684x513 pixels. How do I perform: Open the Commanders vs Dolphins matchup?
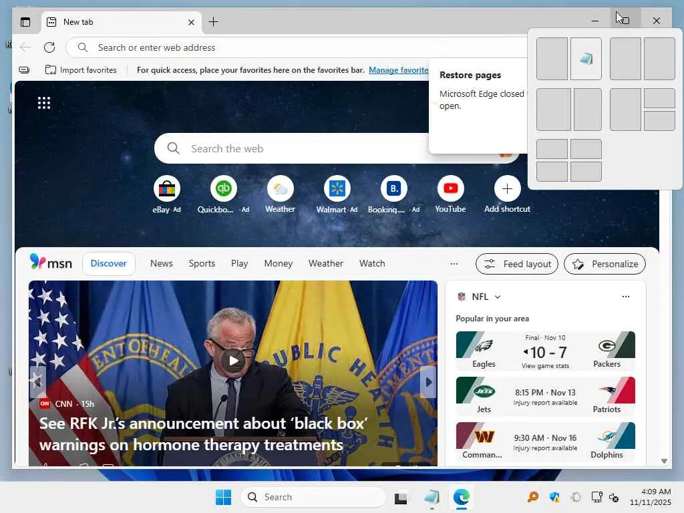click(545, 442)
